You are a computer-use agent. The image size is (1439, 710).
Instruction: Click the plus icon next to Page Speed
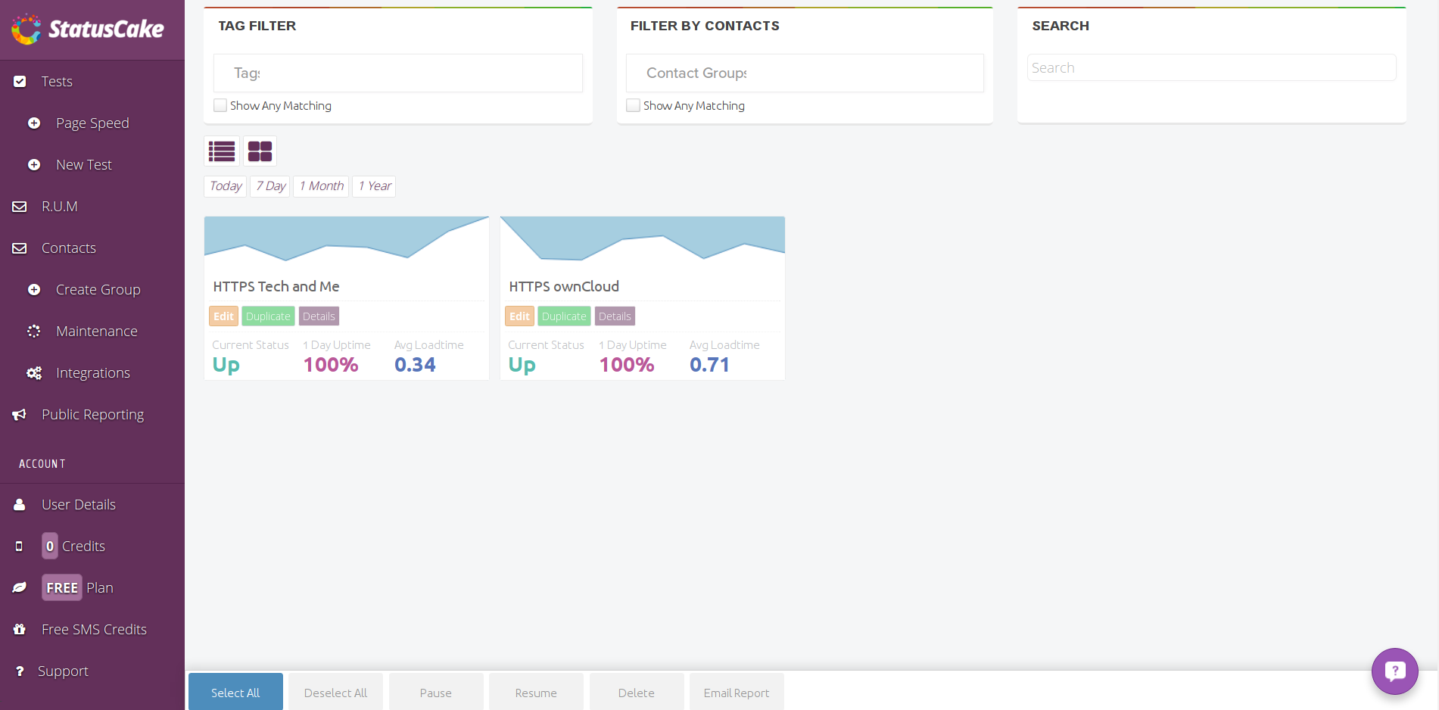34,123
